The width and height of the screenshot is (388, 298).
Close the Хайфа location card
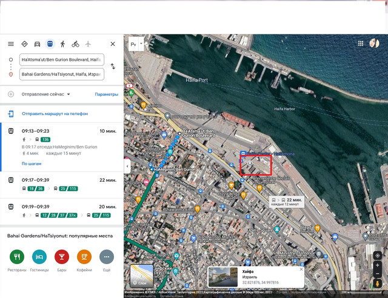pos(301,270)
